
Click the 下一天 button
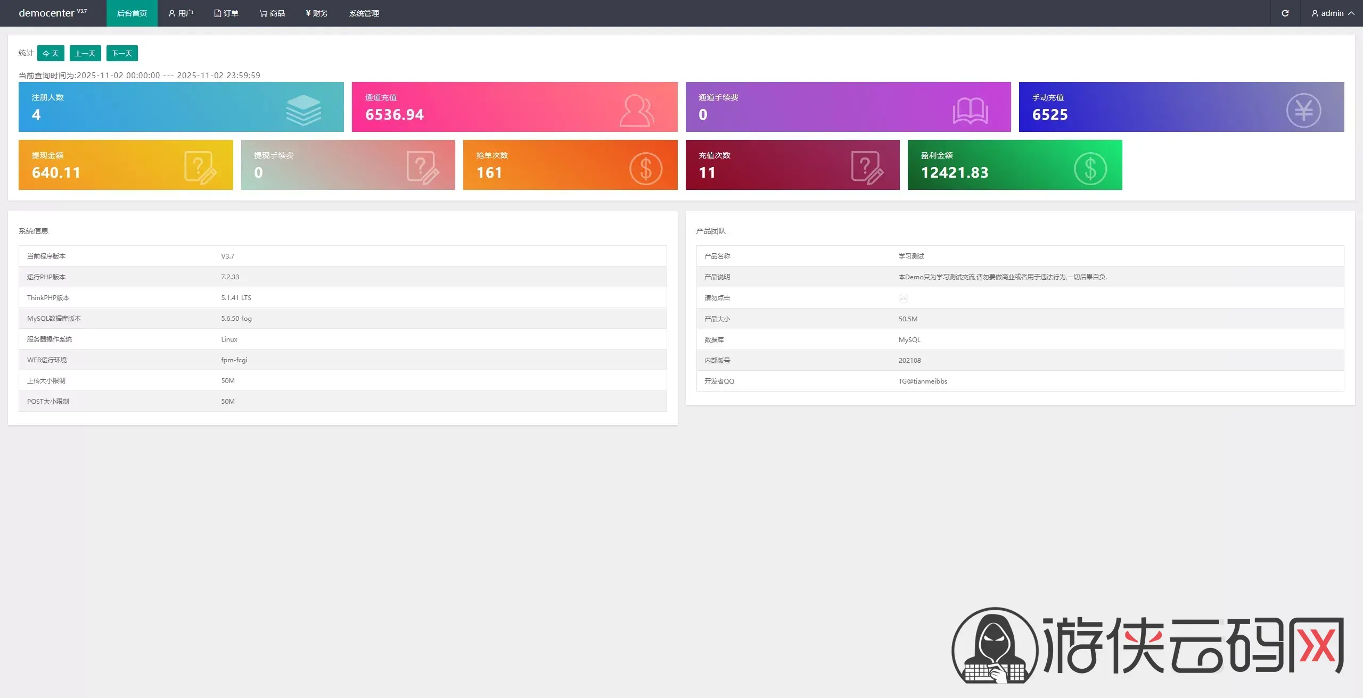click(x=122, y=53)
